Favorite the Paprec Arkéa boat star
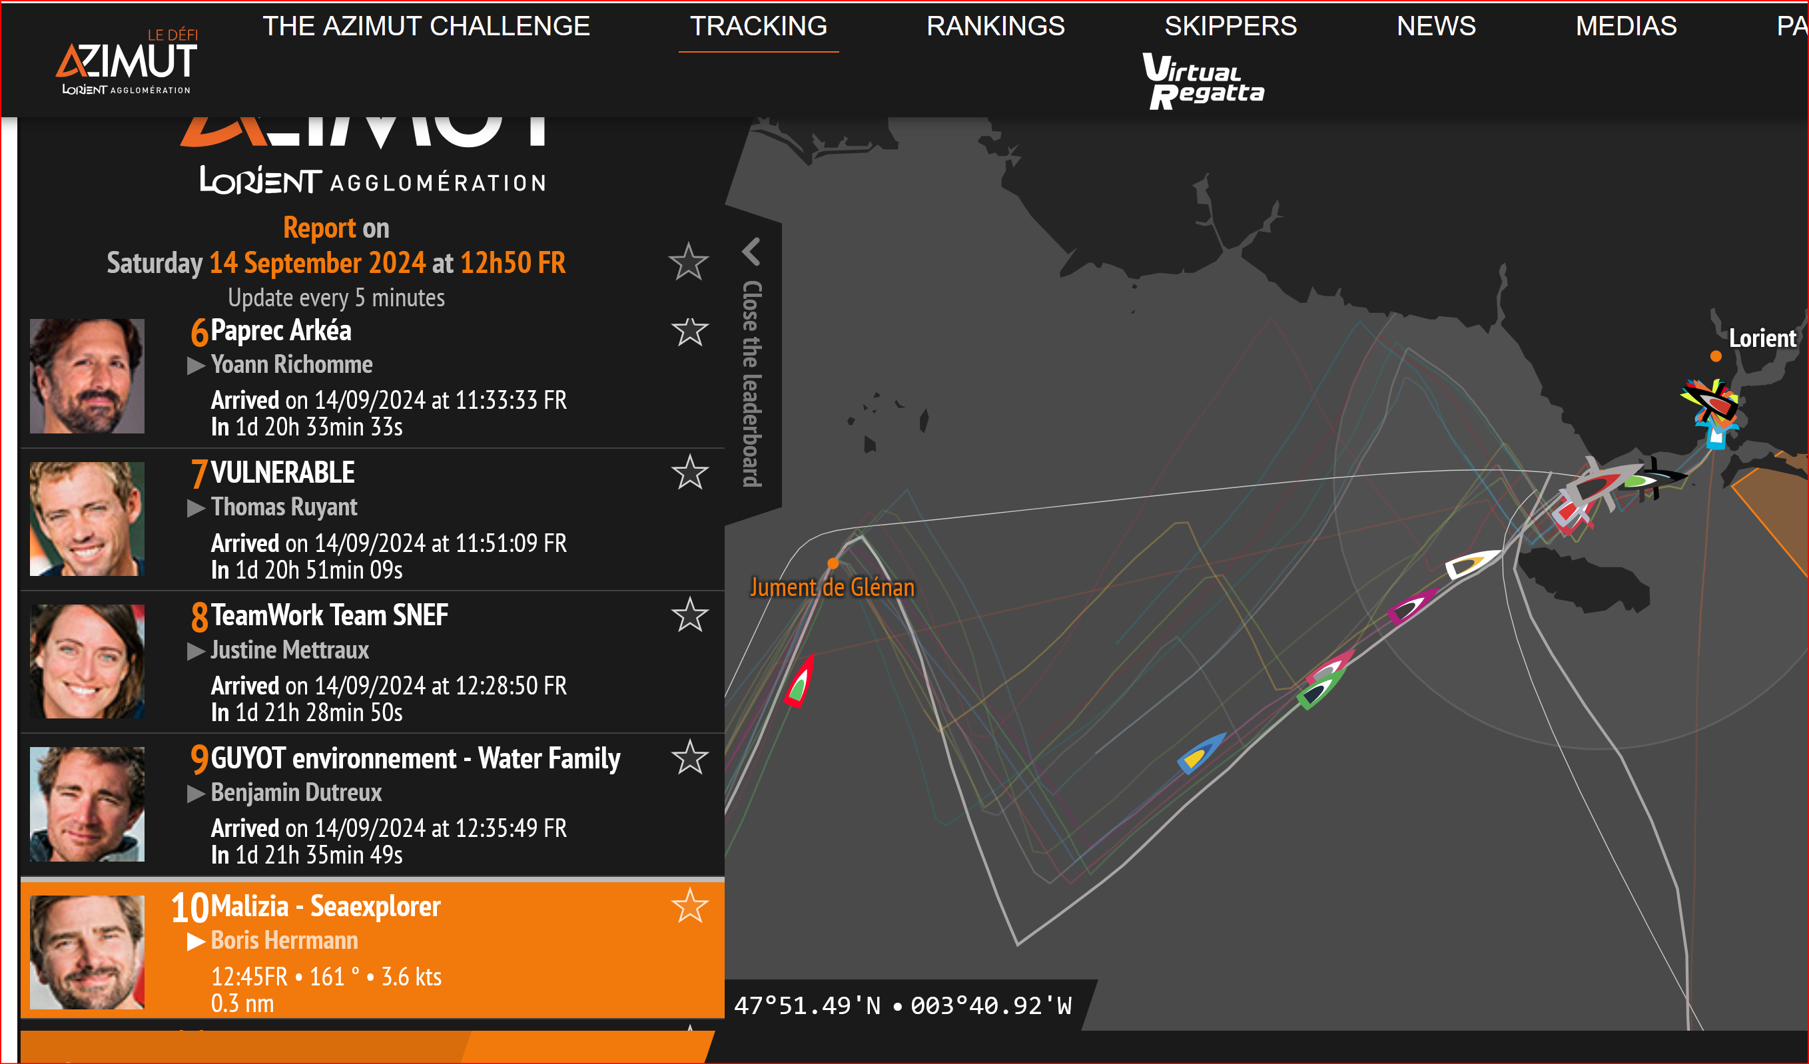The width and height of the screenshot is (1809, 1064). pyautogui.click(x=690, y=332)
